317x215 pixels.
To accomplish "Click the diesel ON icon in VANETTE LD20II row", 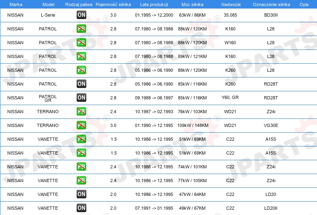I will coord(81,208).
